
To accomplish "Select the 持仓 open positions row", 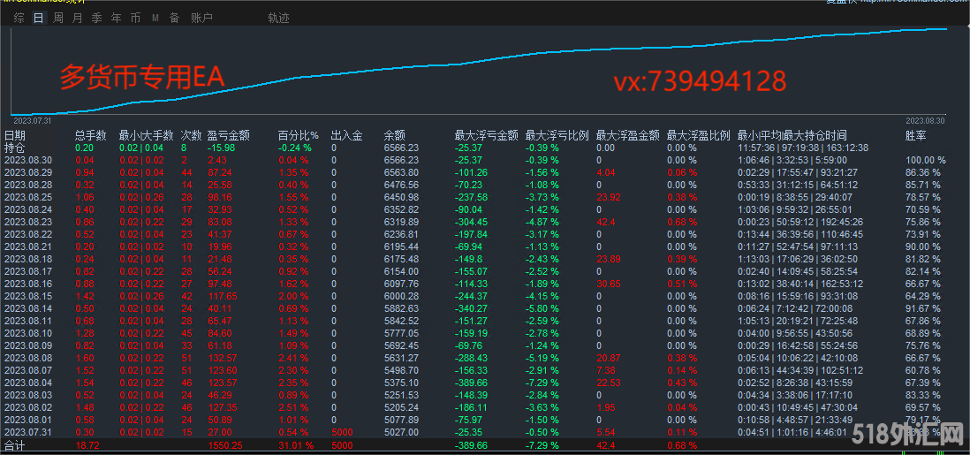I will coord(15,148).
